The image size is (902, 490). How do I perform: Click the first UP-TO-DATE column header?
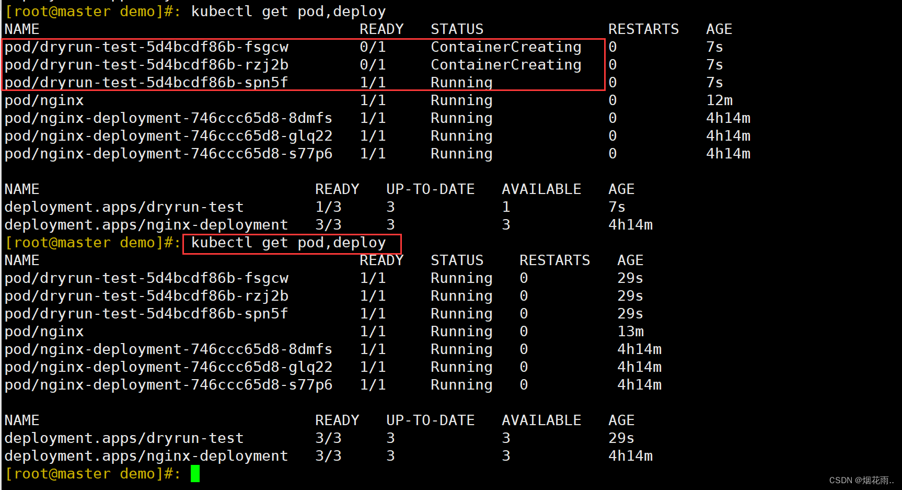point(430,189)
